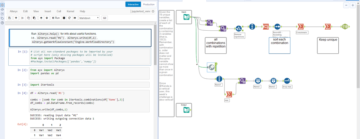The width and height of the screenshot is (360, 139).
Task: Select the green Browse tool at row end
Action: tap(344, 27)
